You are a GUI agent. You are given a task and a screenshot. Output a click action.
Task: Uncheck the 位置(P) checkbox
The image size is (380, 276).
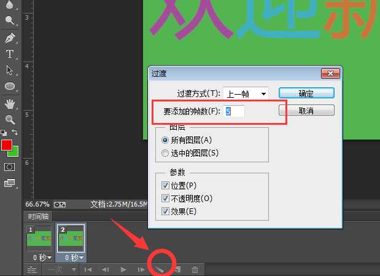point(164,186)
